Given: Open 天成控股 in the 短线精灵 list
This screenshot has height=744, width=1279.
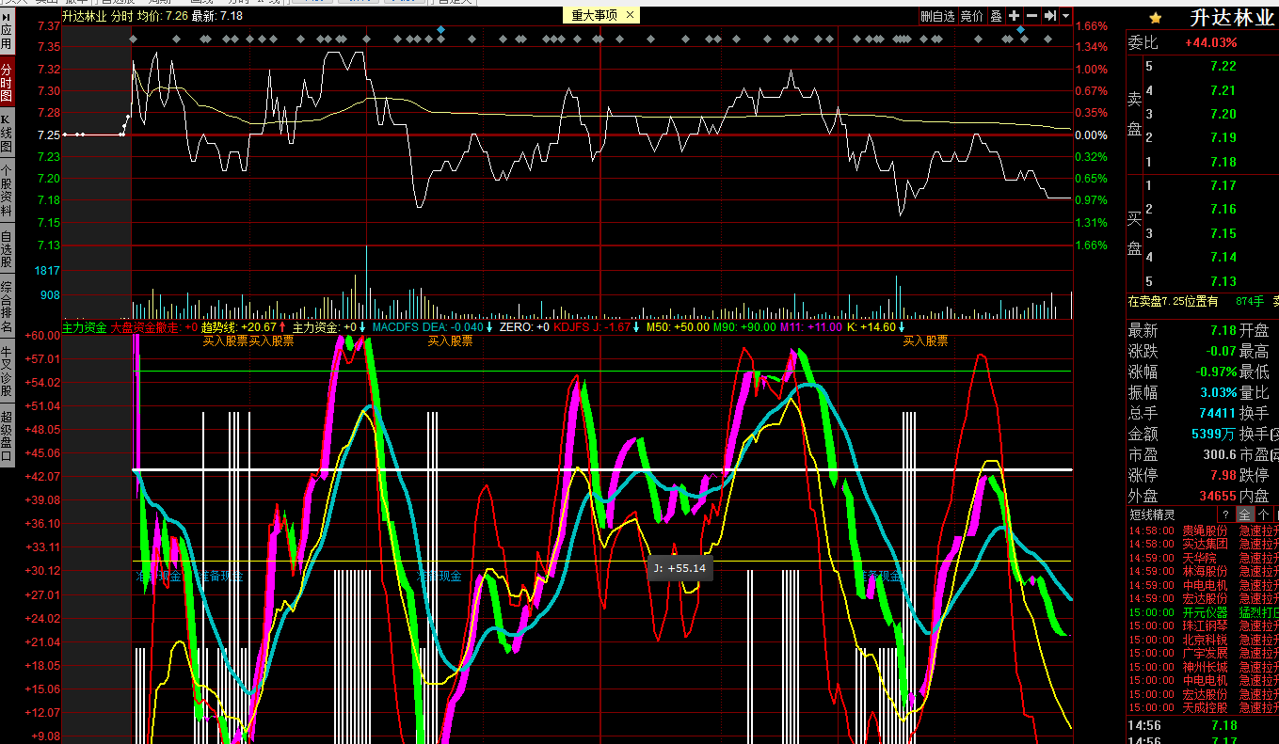Looking at the screenshot, I should pos(1205,707).
